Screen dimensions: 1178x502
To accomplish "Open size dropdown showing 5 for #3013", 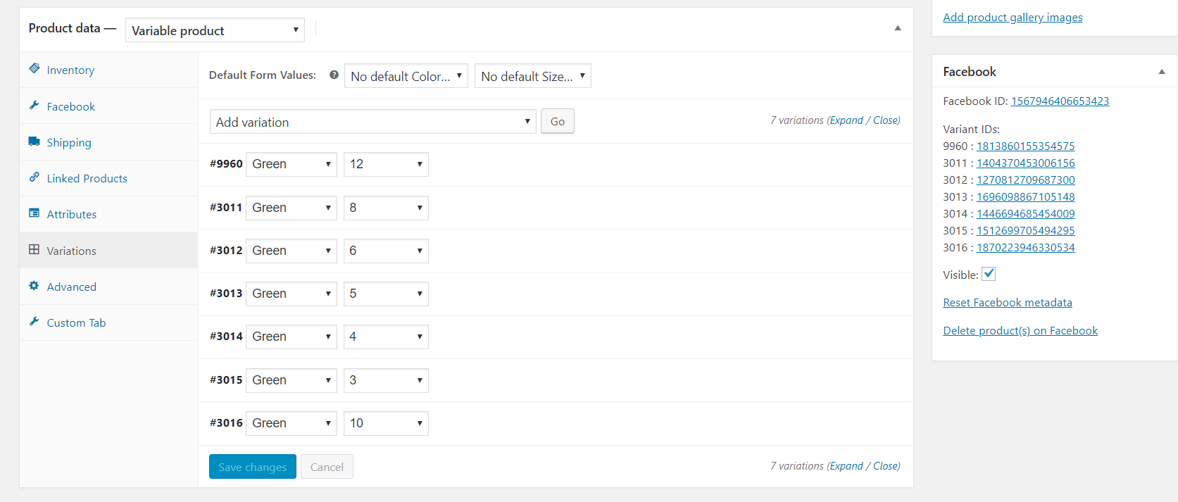I will [386, 294].
